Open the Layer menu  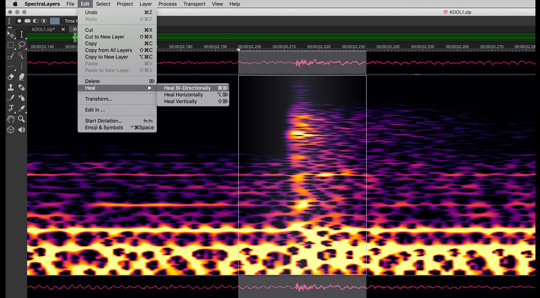click(x=146, y=4)
